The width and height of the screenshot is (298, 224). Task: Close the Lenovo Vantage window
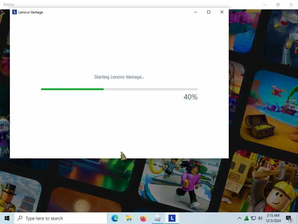pyautogui.click(x=222, y=12)
